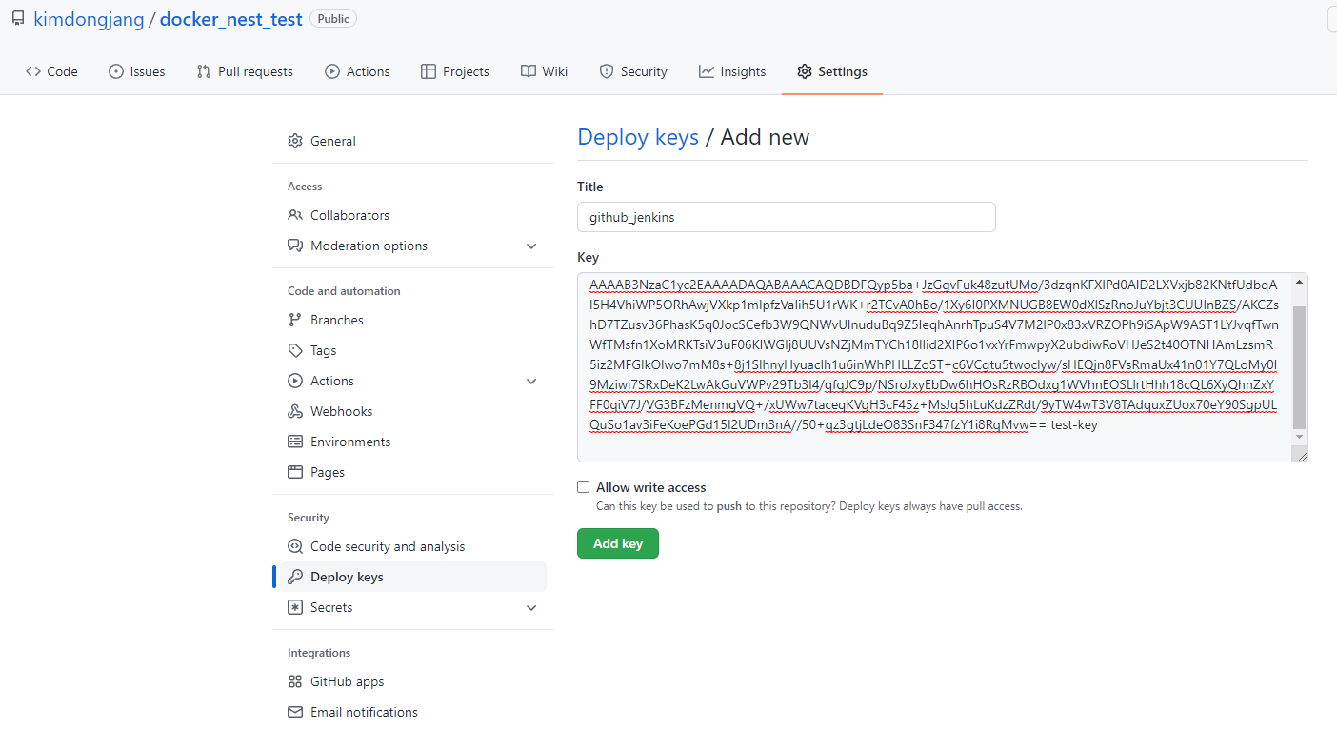This screenshot has width=1337, height=747.
Task: Click the Wiki tab book icon
Action: (529, 71)
